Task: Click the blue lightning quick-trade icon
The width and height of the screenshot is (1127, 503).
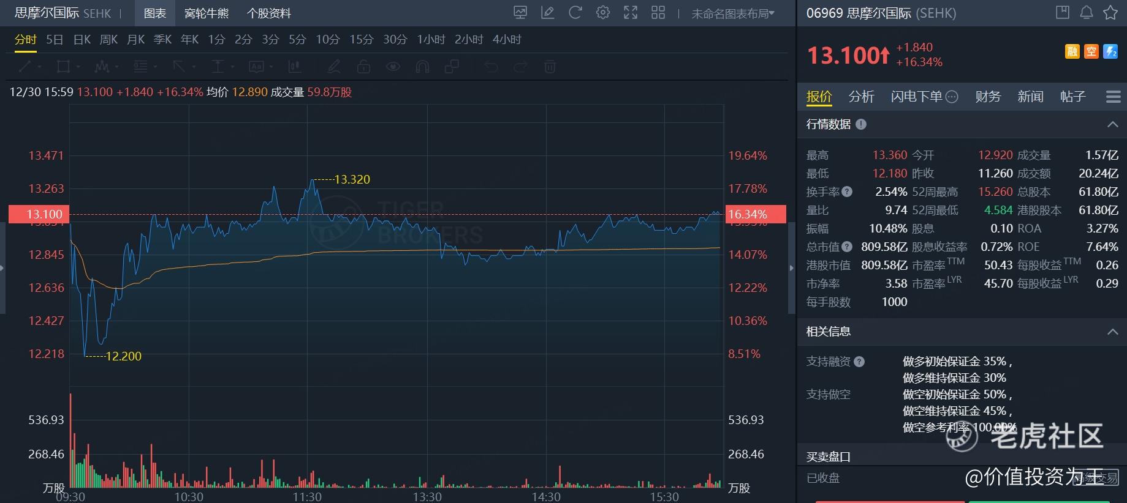Action: pos(1110,52)
